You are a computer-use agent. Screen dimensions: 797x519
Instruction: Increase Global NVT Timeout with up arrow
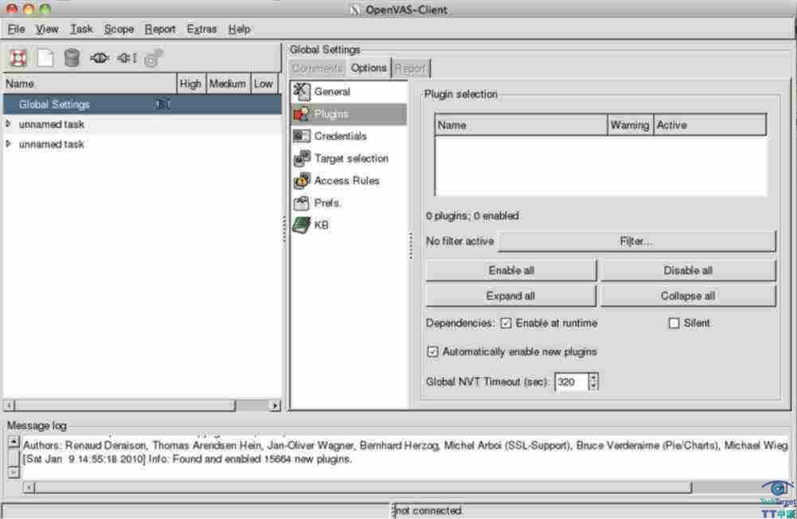click(593, 377)
